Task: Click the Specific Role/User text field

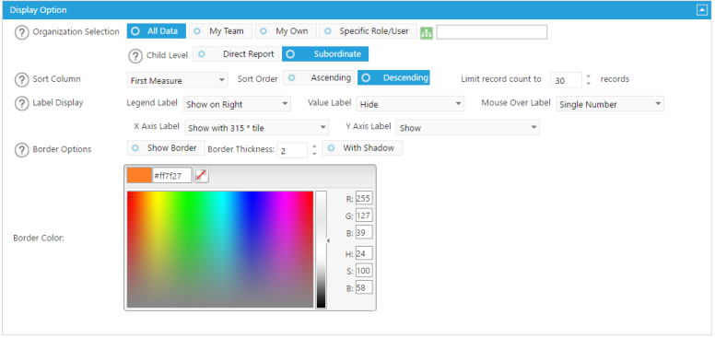Action: pyautogui.click(x=492, y=32)
